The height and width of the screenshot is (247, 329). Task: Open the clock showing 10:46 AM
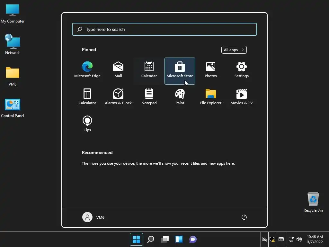315,239
